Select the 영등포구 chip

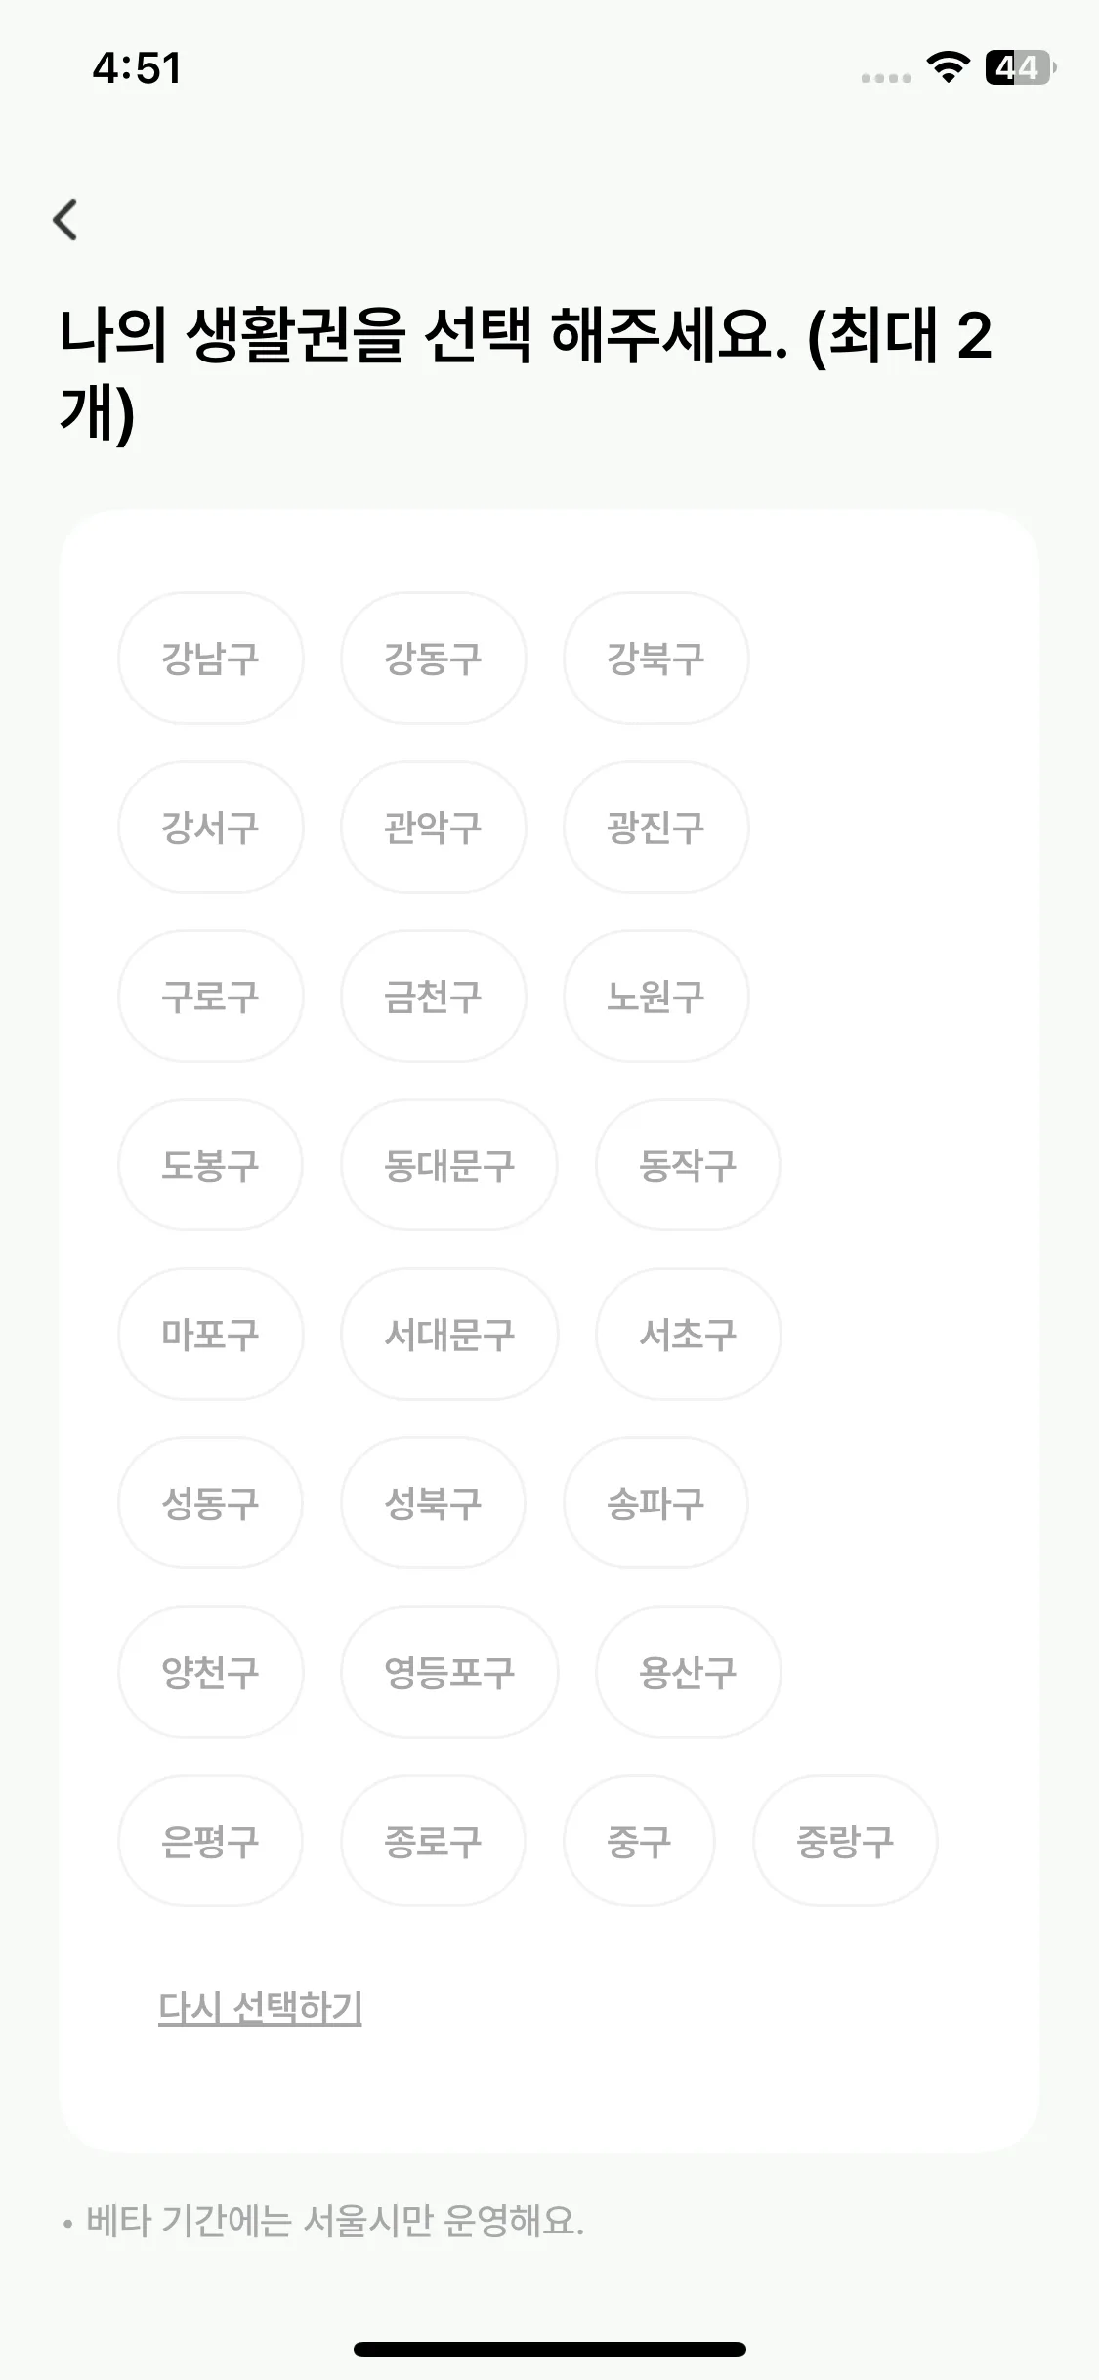pyautogui.click(x=448, y=1673)
